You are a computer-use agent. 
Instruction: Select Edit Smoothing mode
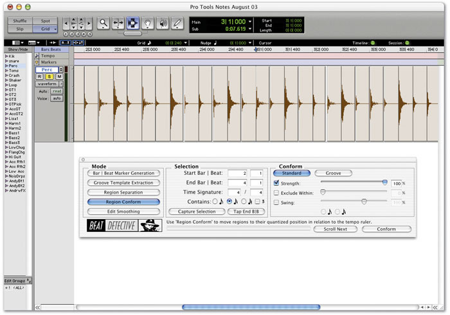coord(123,212)
